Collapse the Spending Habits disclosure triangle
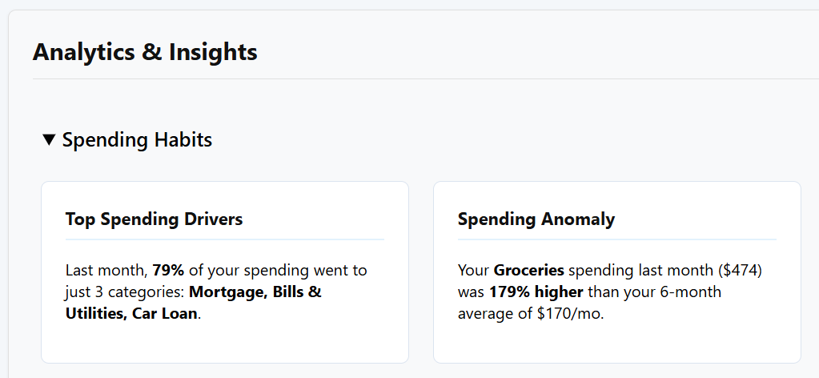 coord(50,140)
